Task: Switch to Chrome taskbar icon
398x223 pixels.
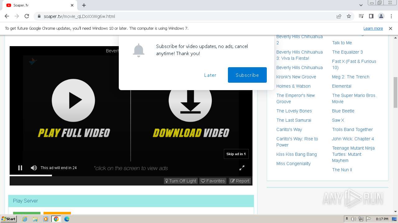Action: tap(56, 219)
